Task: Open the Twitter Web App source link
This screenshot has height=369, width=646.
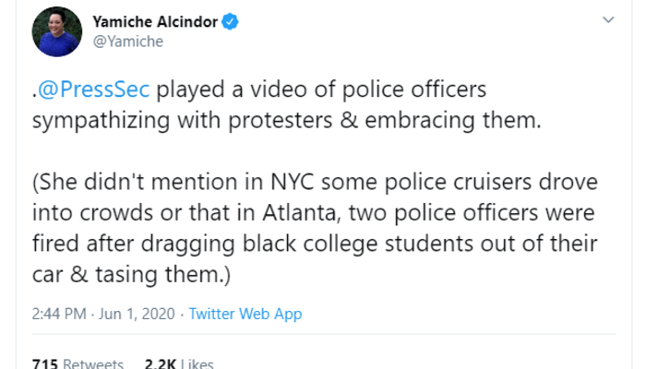Action: (245, 314)
